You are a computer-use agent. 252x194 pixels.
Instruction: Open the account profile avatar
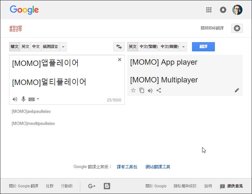coord(237,10)
